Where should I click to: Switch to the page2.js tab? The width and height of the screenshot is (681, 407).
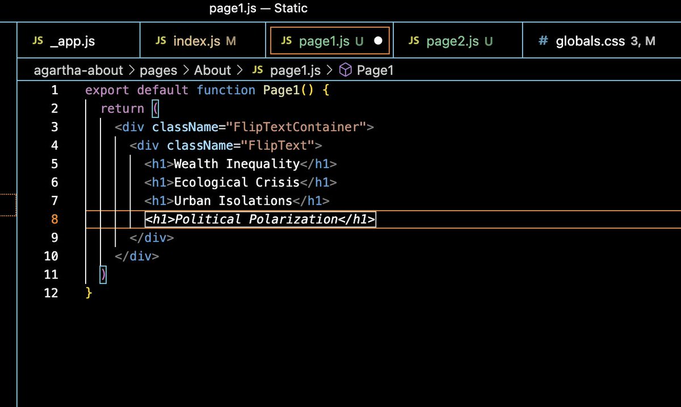[457, 41]
